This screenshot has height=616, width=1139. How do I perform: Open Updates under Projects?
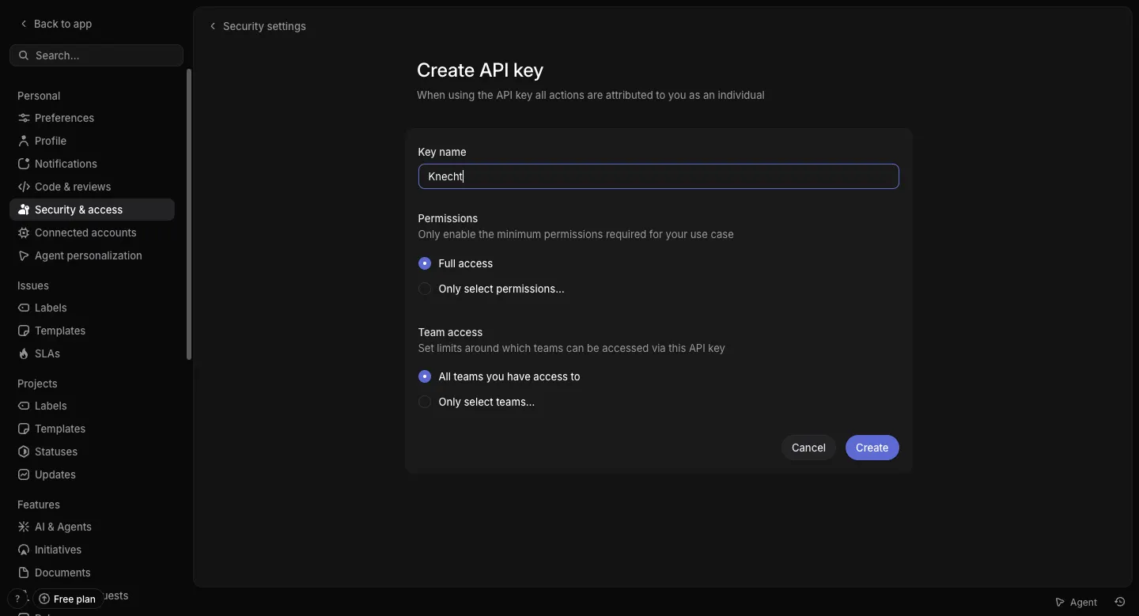pyautogui.click(x=92, y=474)
